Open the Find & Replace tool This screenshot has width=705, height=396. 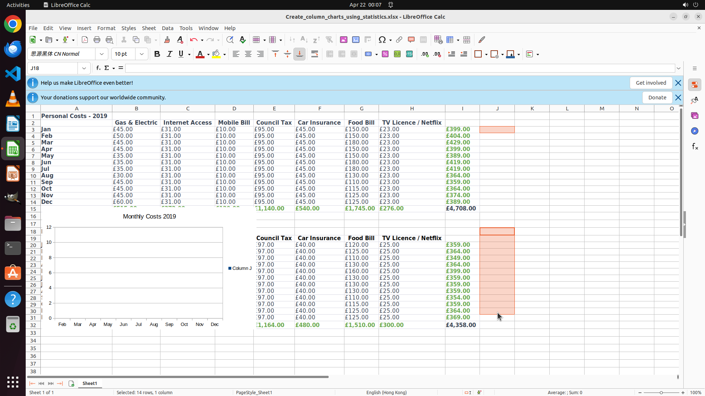click(230, 40)
